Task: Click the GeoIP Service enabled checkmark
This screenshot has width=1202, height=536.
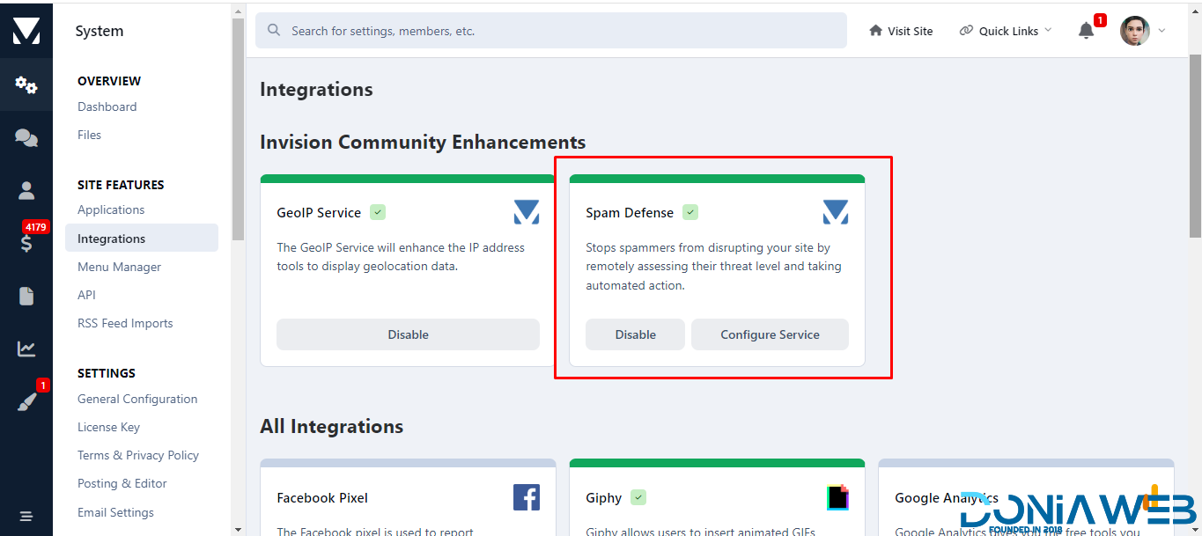Action: point(378,212)
